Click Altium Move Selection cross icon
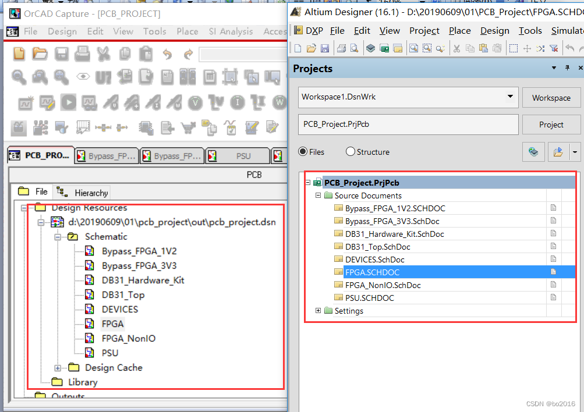 (527, 48)
